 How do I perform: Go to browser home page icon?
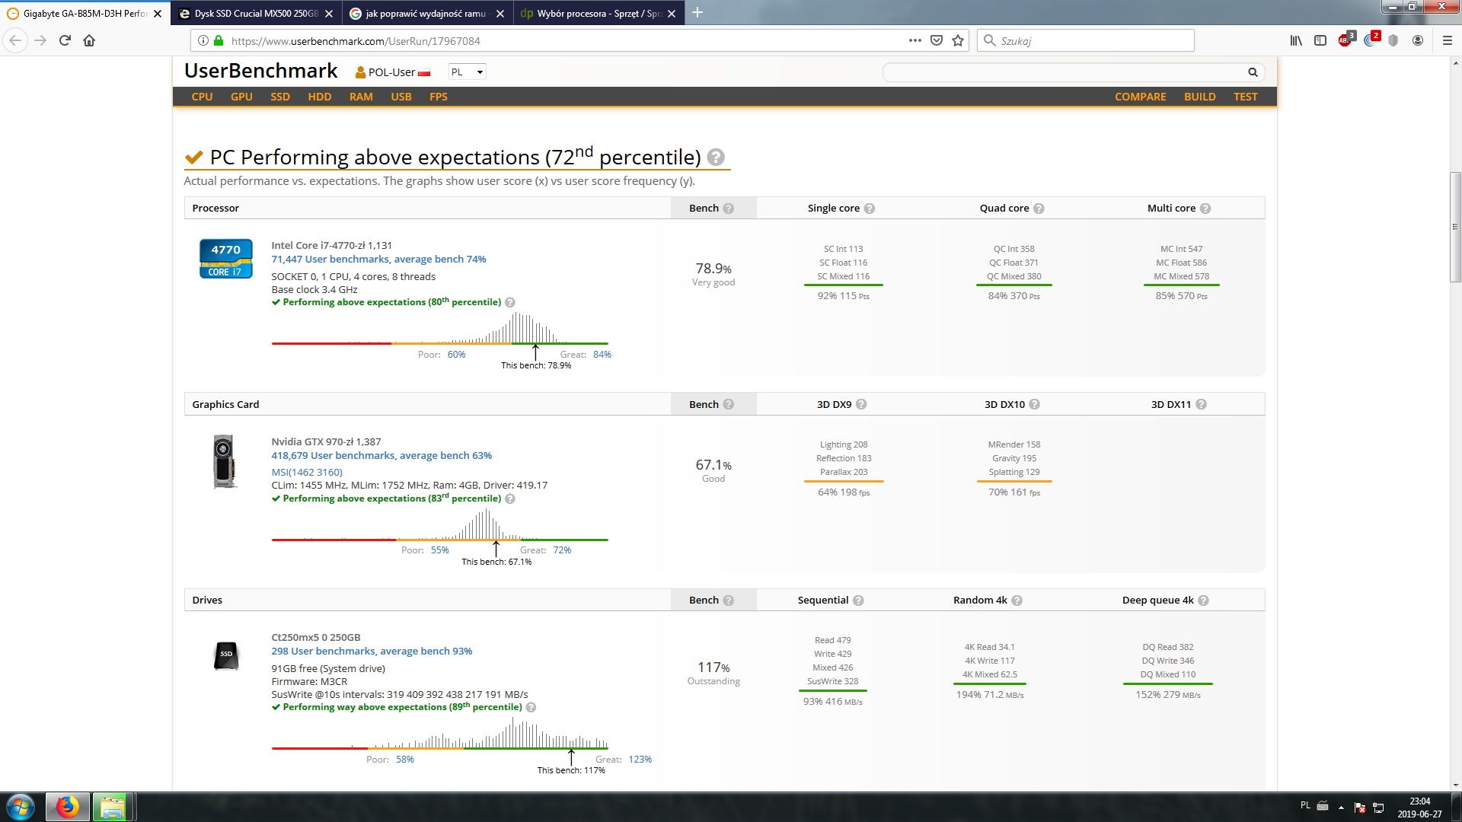pos(89,40)
